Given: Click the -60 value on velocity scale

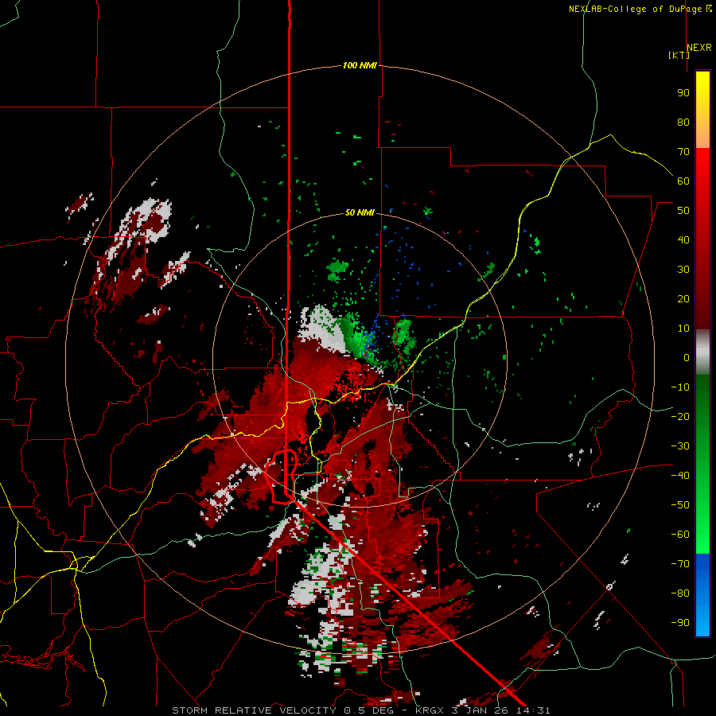Looking at the screenshot, I should 680,535.
